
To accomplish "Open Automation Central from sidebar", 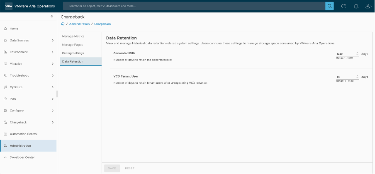I will (x=23, y=134).
